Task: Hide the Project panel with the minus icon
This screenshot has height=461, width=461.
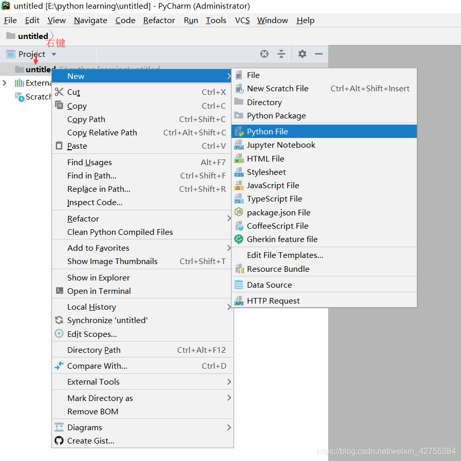Action: [319, 54]
